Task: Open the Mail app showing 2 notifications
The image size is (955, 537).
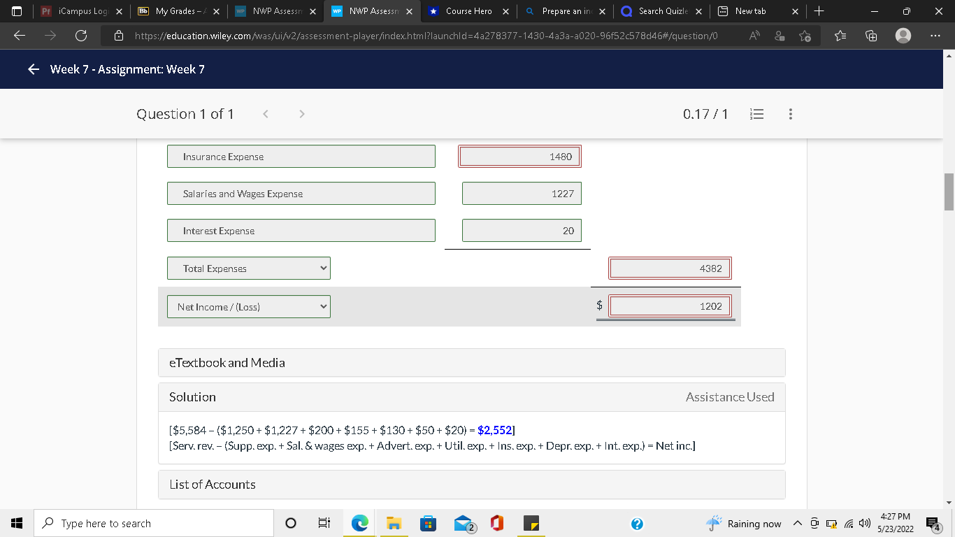Action: pos(462,523)
